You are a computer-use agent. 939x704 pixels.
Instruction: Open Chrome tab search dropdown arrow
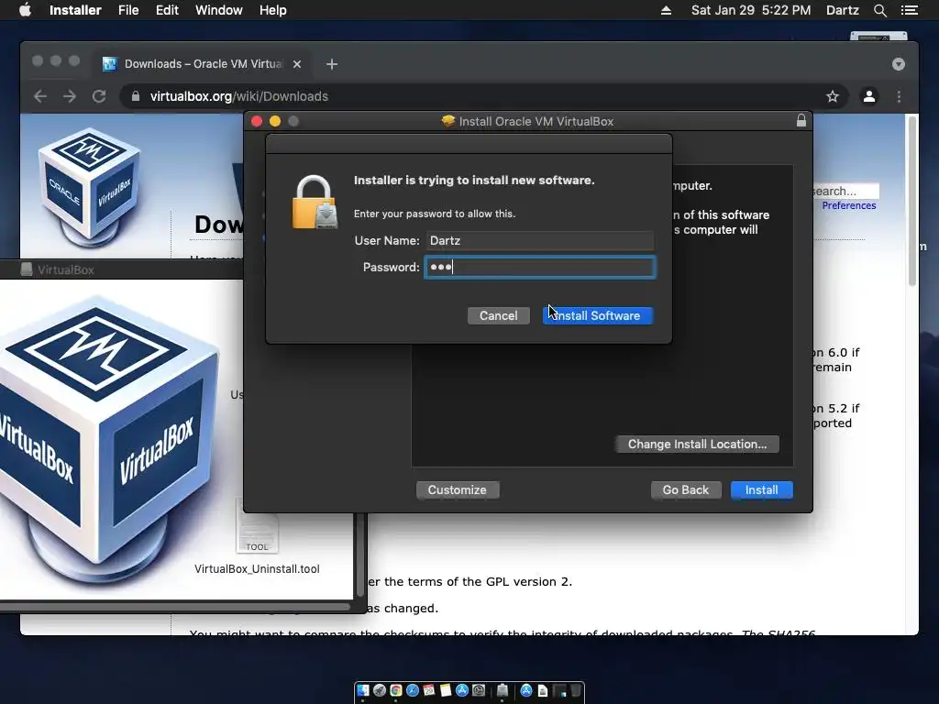click(899, 64)
